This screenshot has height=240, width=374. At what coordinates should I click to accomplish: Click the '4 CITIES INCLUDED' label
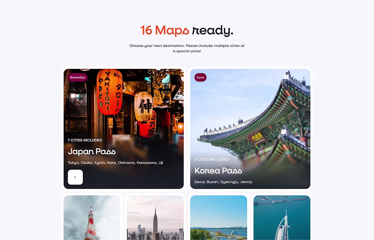(211, 160)
